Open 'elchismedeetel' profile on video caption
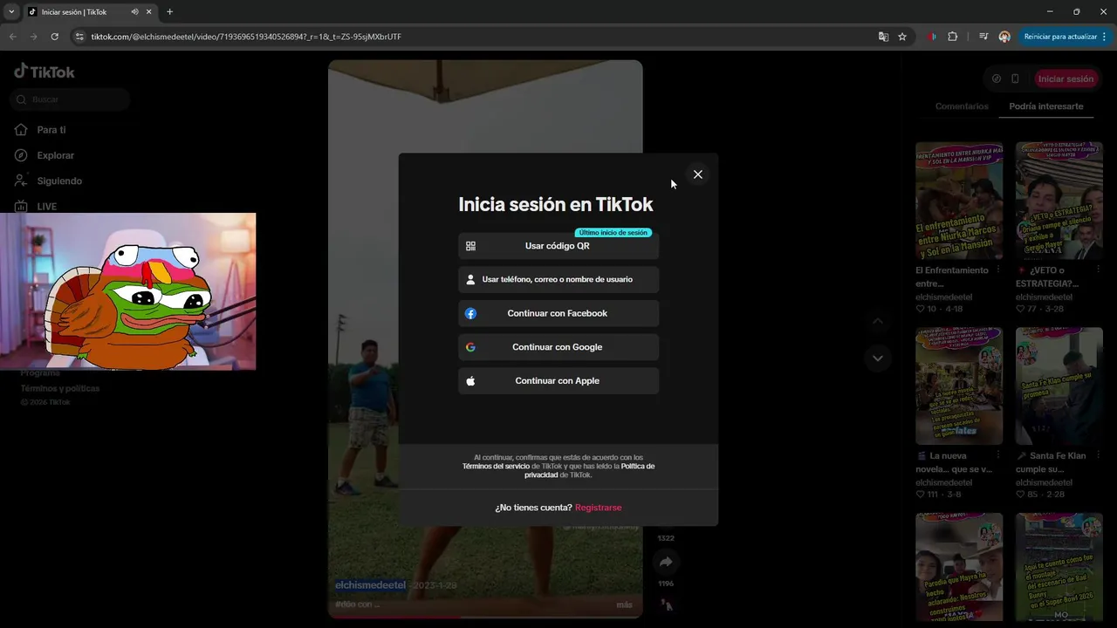 point(371,585)
